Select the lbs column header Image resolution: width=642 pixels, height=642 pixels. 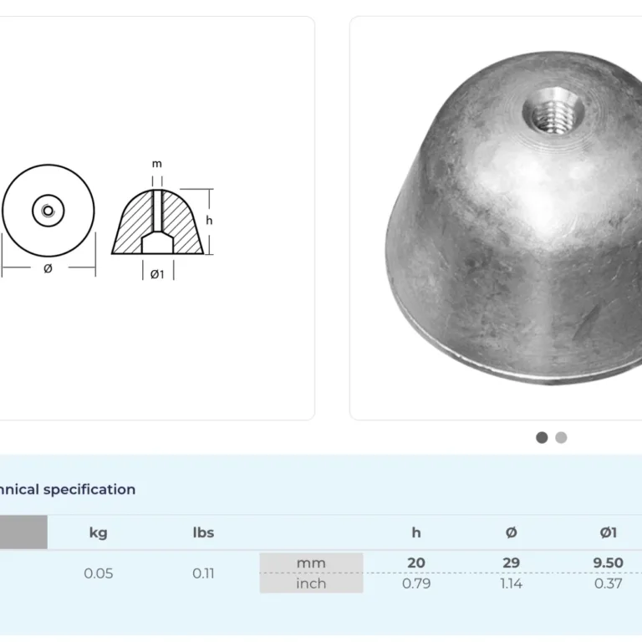[203, 532]
